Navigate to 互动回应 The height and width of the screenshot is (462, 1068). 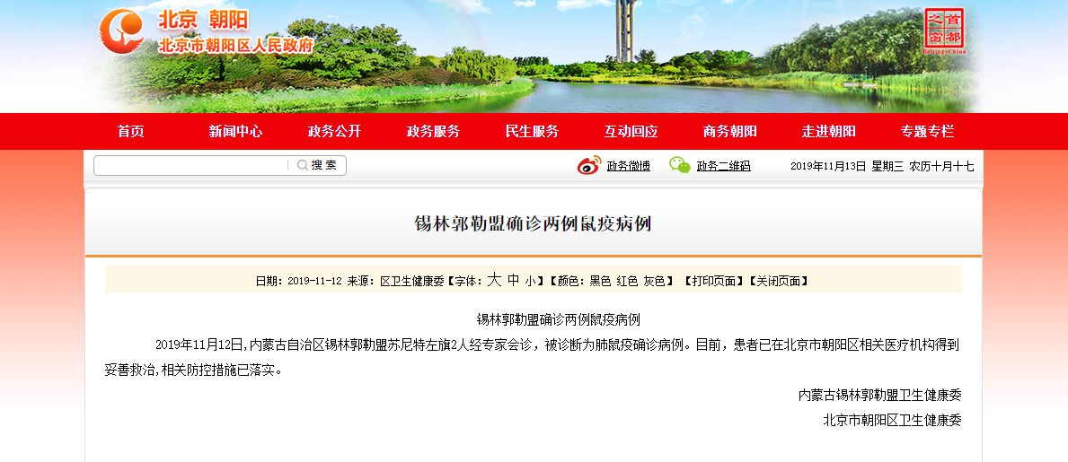631,131
